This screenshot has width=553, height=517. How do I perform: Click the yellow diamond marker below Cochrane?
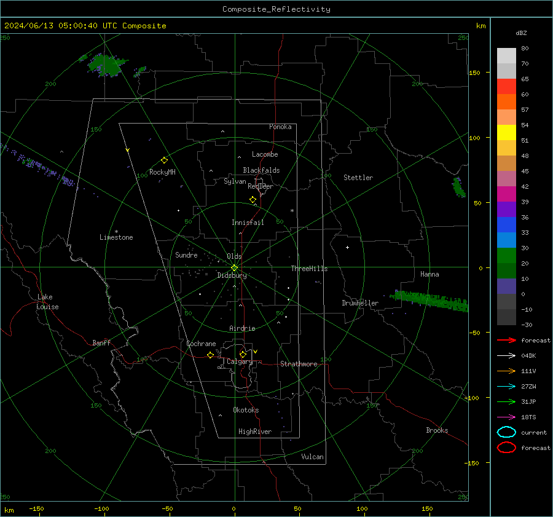[210, 355]
